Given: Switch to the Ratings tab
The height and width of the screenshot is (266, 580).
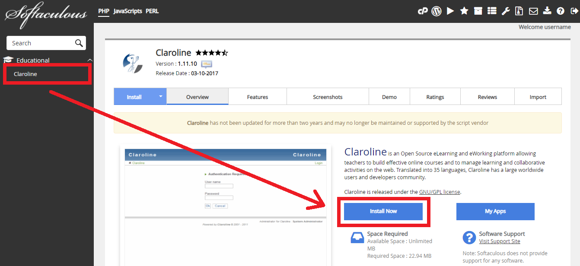Looking at the screenshot, I should pos(435,96).
